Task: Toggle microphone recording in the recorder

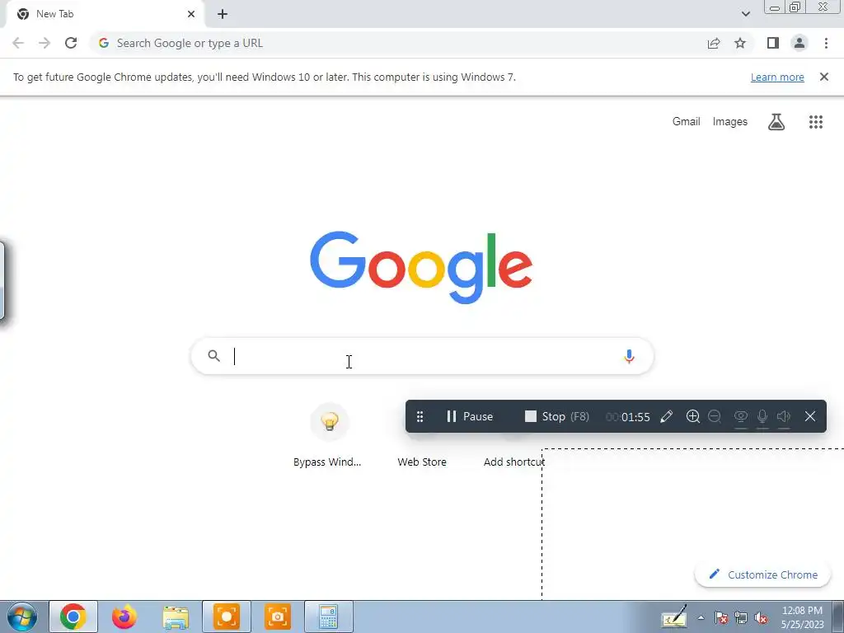Action: 762,417
